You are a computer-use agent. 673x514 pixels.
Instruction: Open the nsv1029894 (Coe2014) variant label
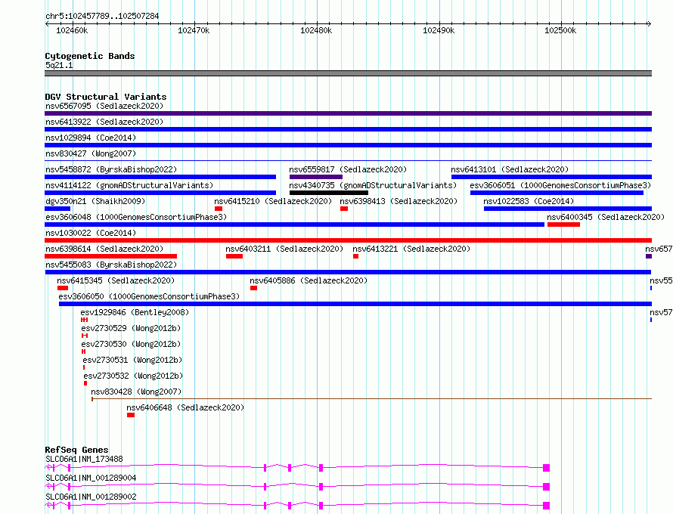pyautogui.click(x=91, y=138)
